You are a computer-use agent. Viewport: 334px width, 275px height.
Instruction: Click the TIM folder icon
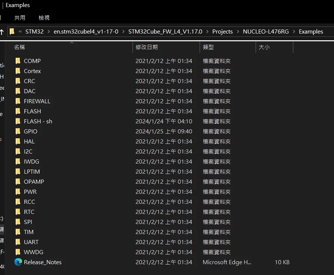point(18,232)
